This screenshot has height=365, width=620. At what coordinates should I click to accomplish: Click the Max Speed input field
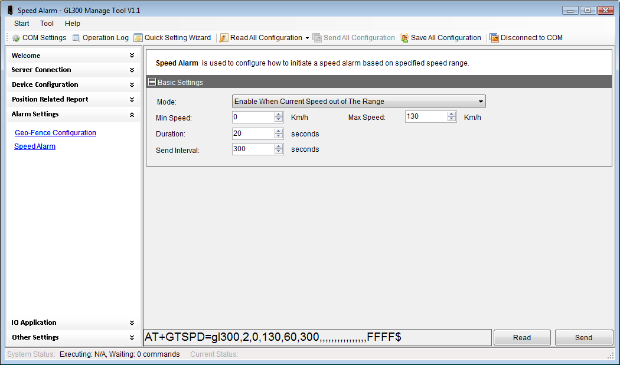coord(426,117)
